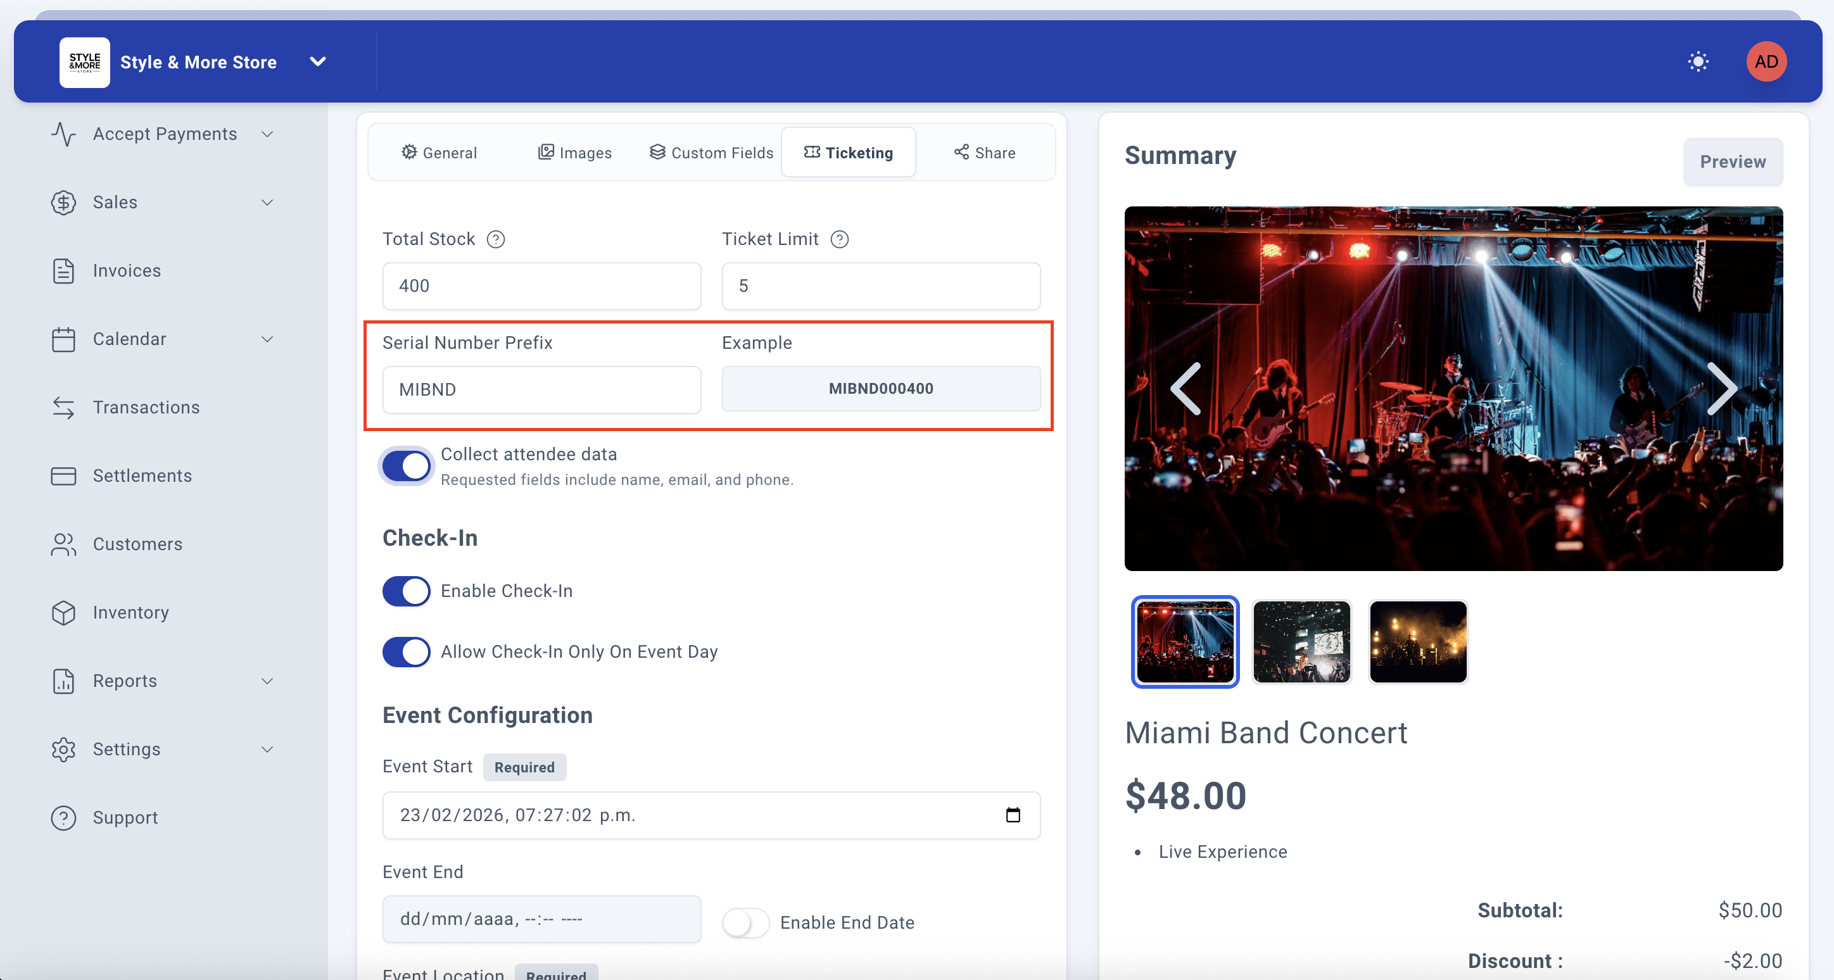Open the AD user avatar

pyautogui.click(x=1766, y=62)
